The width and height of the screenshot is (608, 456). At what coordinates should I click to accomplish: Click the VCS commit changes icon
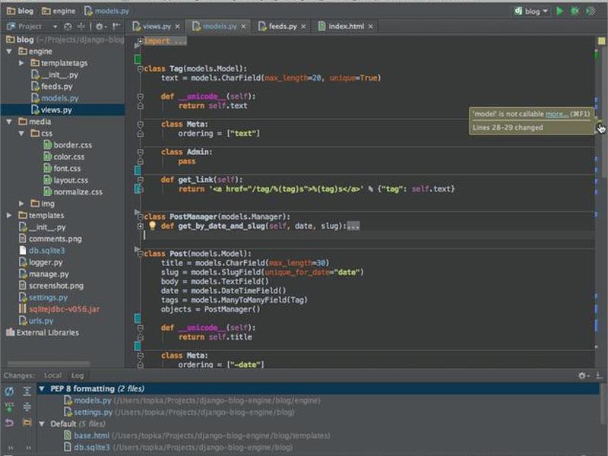pyautogui.click(x=9, y=407)
